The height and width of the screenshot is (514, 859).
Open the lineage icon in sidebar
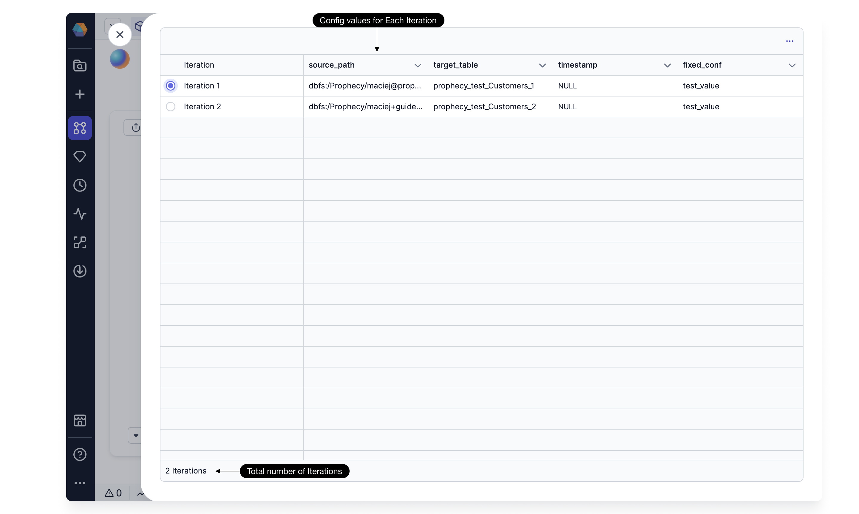pyautogui.click(x=80, y=242)
